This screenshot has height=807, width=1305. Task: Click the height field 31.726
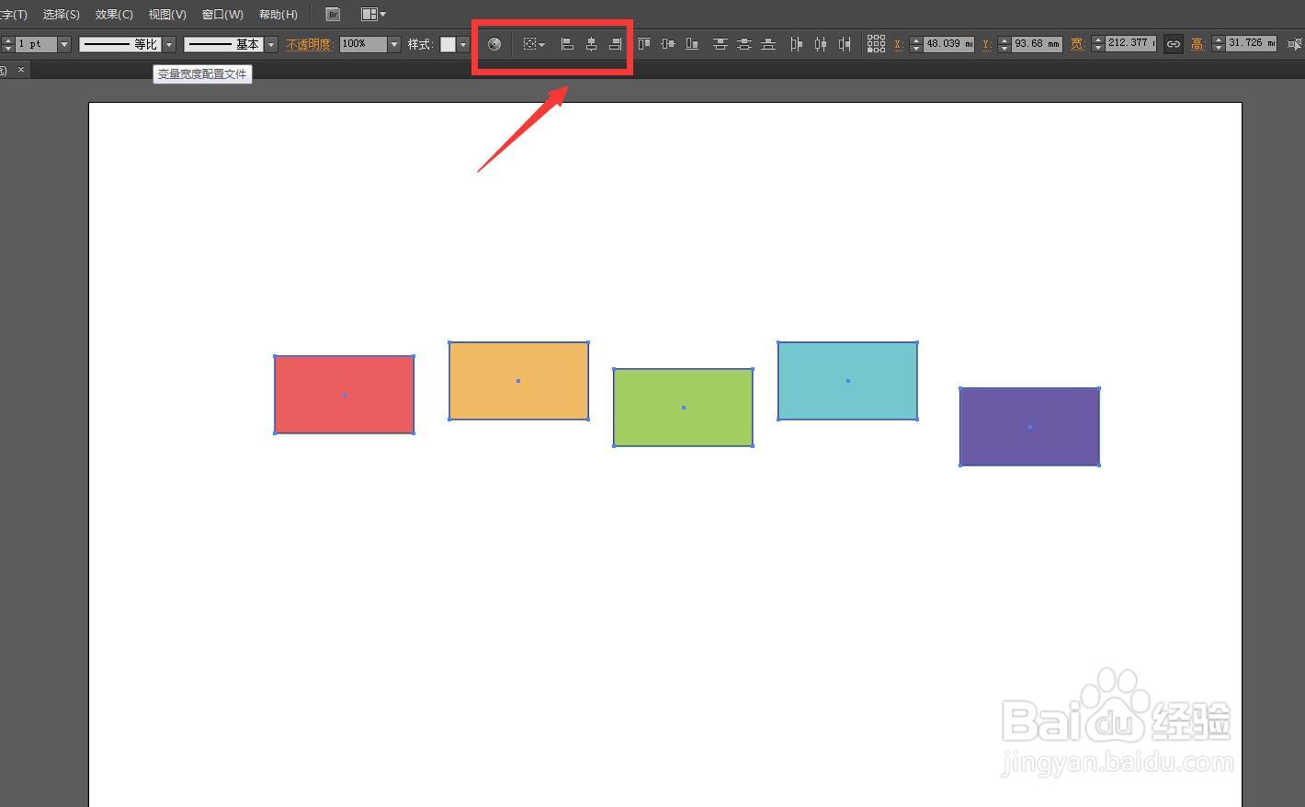pyautogui.click(x=1251, y=44)
